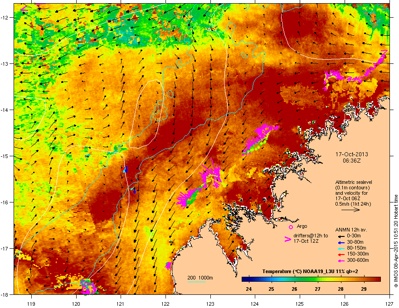Click latitude axis label -16

pos(5,202)
